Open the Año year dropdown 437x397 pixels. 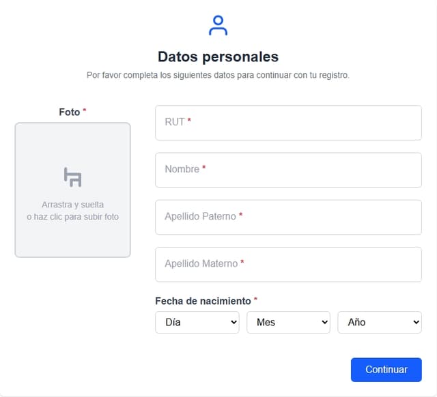[x=379, y=322]
